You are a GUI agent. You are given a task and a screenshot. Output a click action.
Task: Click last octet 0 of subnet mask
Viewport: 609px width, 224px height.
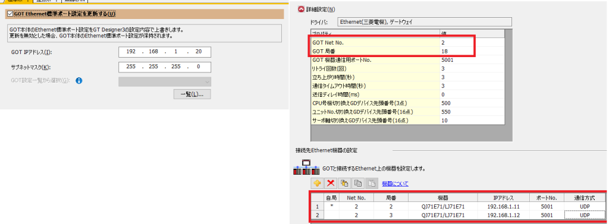(x=198, y=67)
